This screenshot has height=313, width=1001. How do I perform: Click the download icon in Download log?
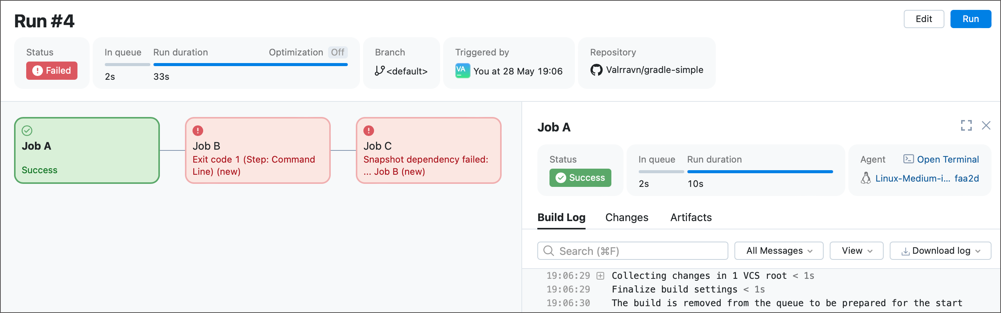[905, 251]
